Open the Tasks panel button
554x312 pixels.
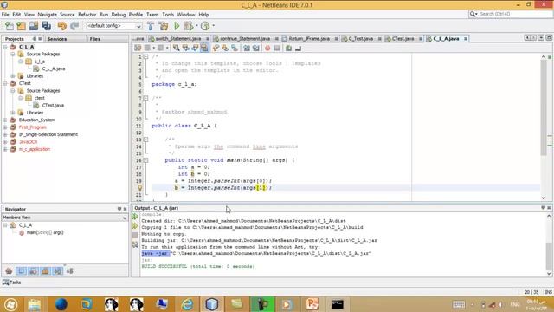(12, 283)
